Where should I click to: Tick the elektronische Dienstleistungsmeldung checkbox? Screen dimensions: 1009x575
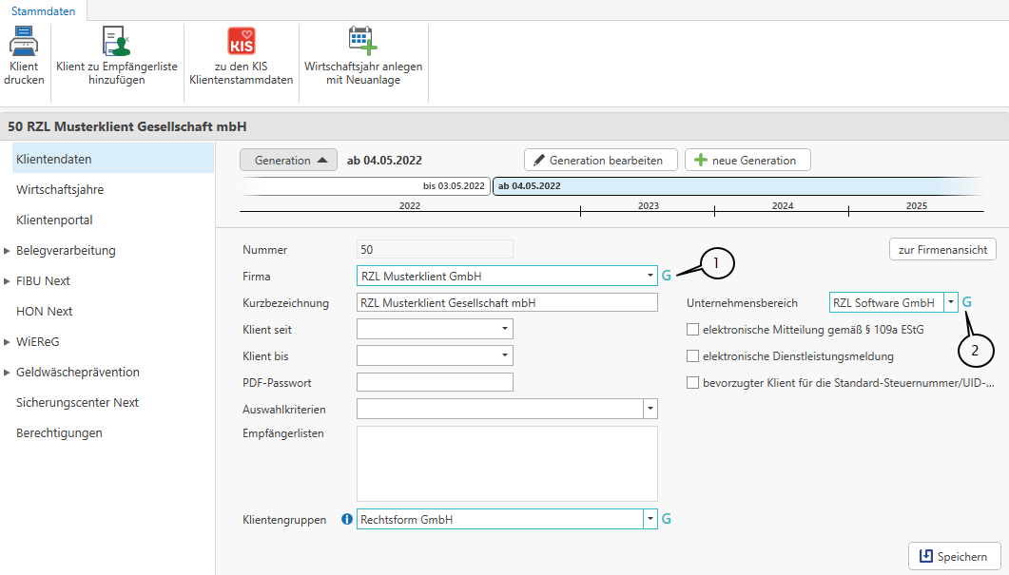(692, 356)
